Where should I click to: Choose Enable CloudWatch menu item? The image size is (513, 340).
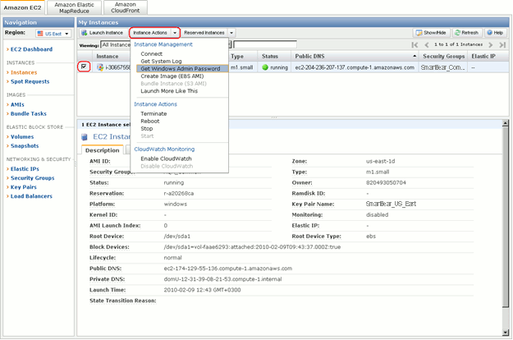point(166,159)
